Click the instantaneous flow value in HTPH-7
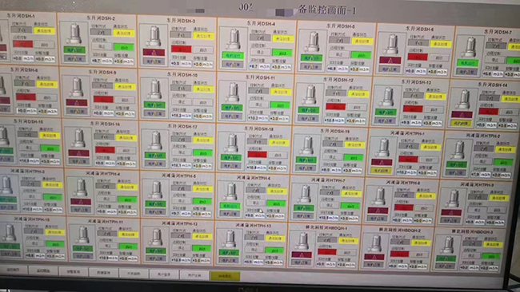 point(328,218)
